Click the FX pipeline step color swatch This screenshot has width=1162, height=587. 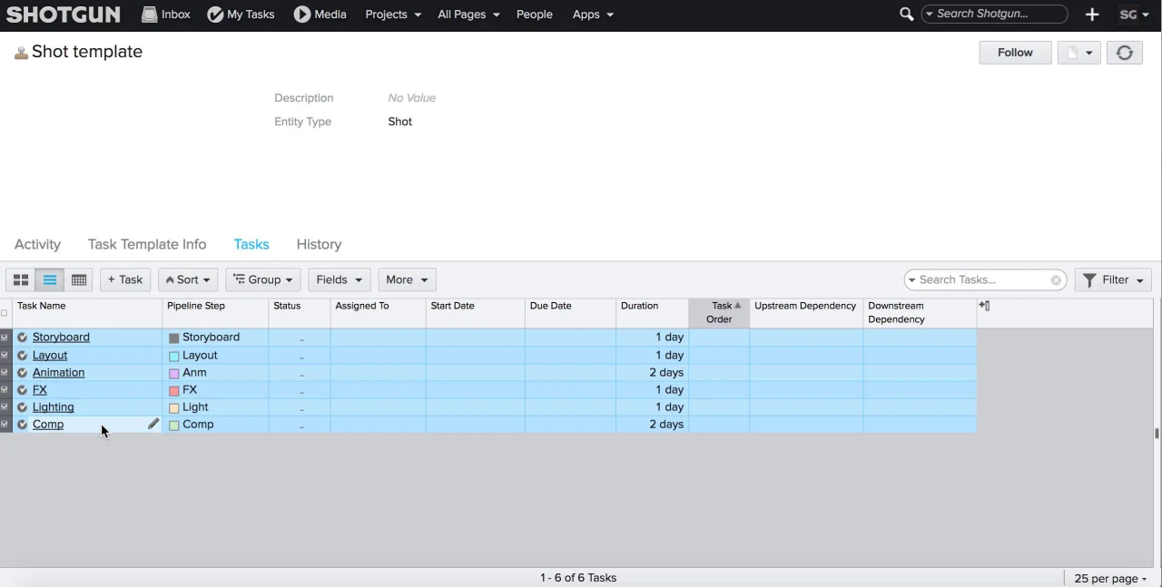point(174,391)
